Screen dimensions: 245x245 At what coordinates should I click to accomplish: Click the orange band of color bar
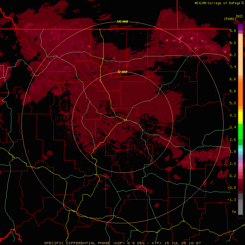click(240, 94)
